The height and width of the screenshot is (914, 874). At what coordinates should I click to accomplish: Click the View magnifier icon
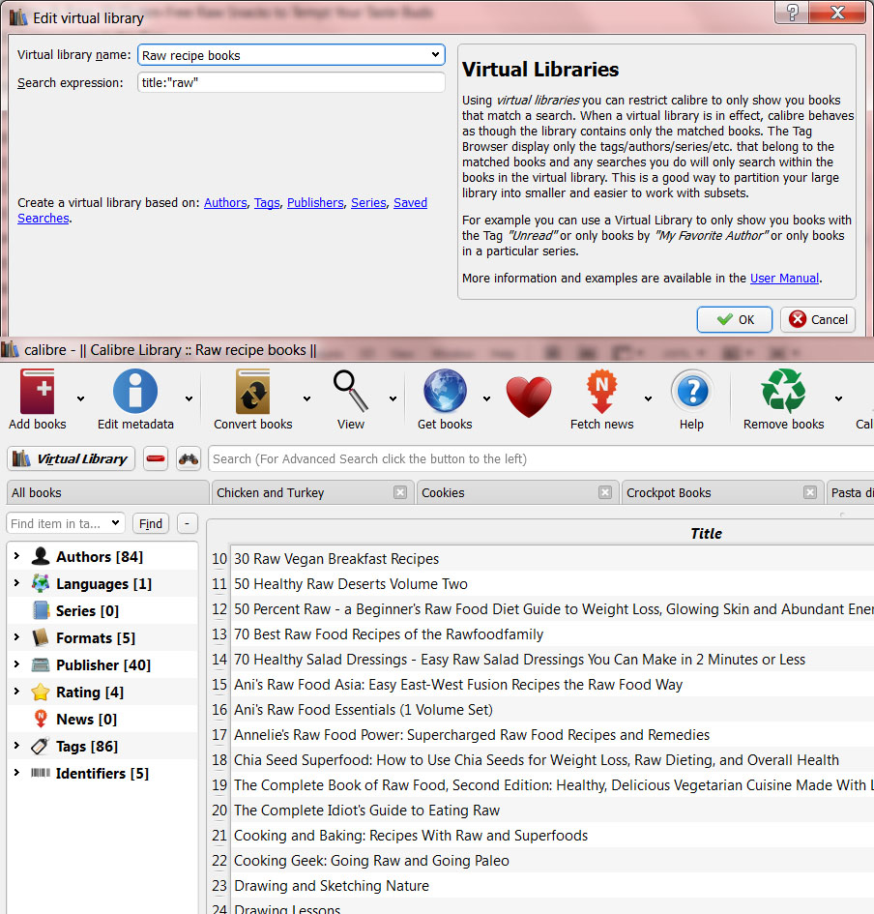[x=350, y=391]
